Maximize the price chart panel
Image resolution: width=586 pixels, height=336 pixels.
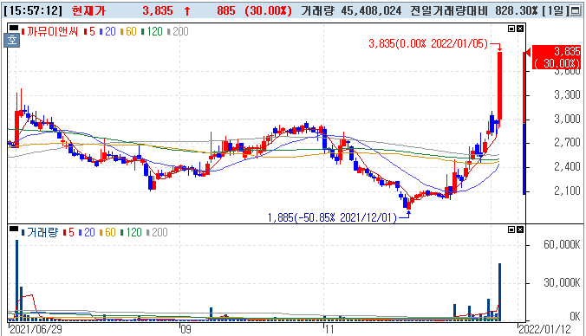pos(511,29)
